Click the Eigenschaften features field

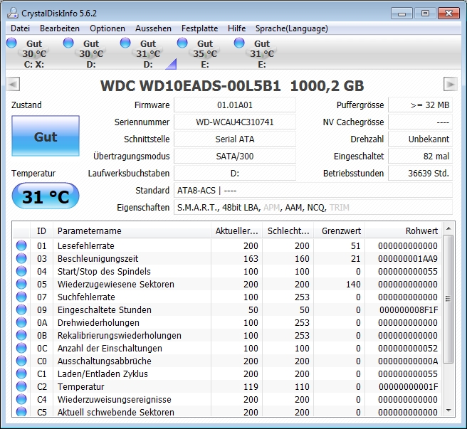click(x=313, y=207)
